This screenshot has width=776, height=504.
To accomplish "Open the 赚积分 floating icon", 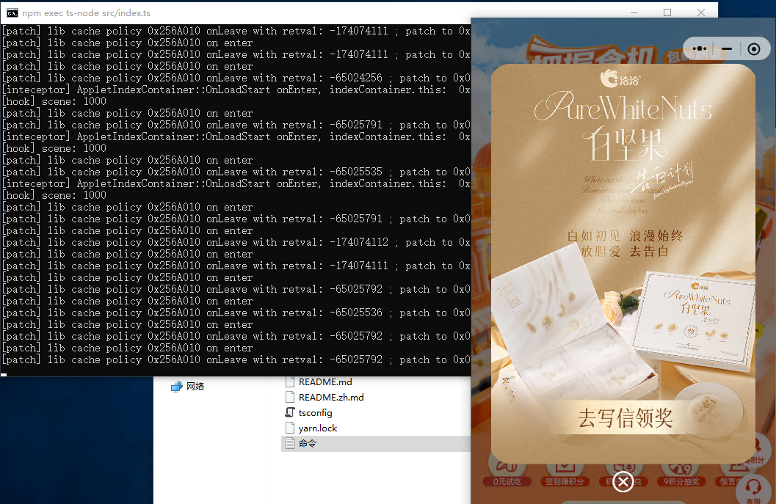I will point(757,451).
